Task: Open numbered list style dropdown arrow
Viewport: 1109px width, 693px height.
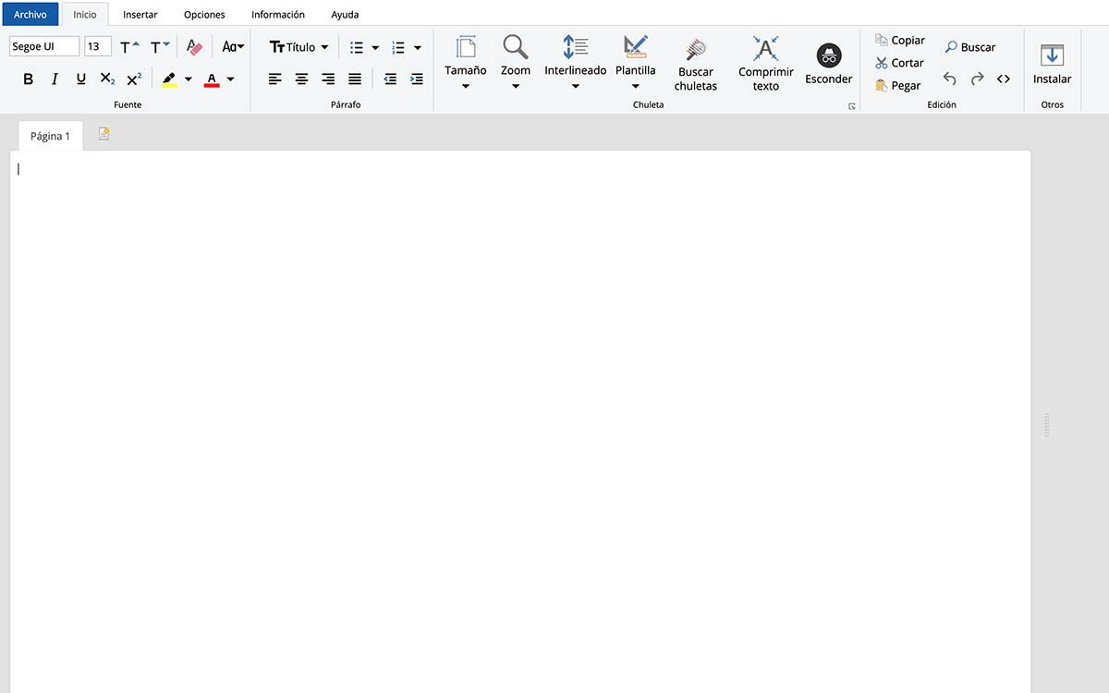Action: pyautogui.click(x=418, y=47)
